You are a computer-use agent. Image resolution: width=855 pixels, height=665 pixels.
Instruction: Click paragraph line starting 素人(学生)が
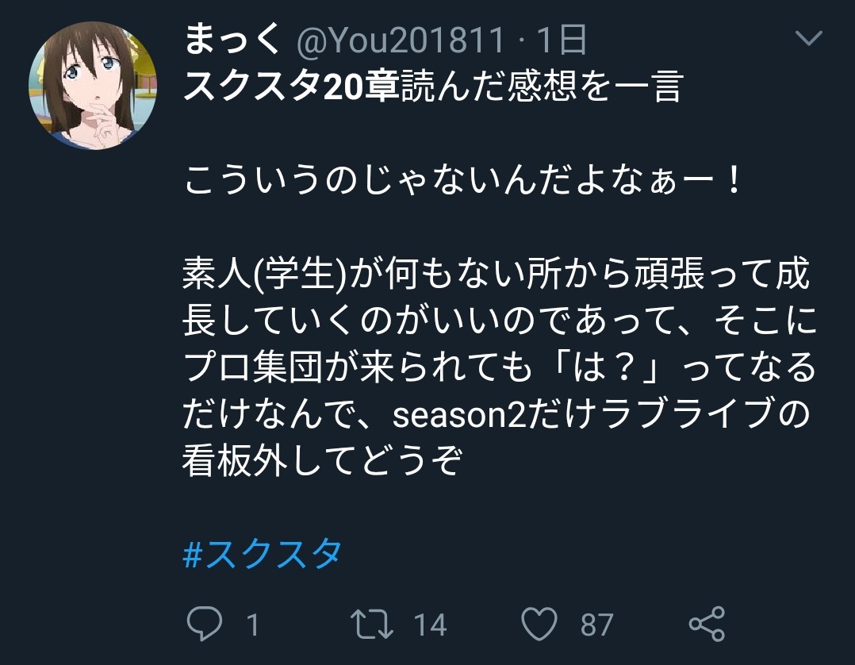coord(496,273)
